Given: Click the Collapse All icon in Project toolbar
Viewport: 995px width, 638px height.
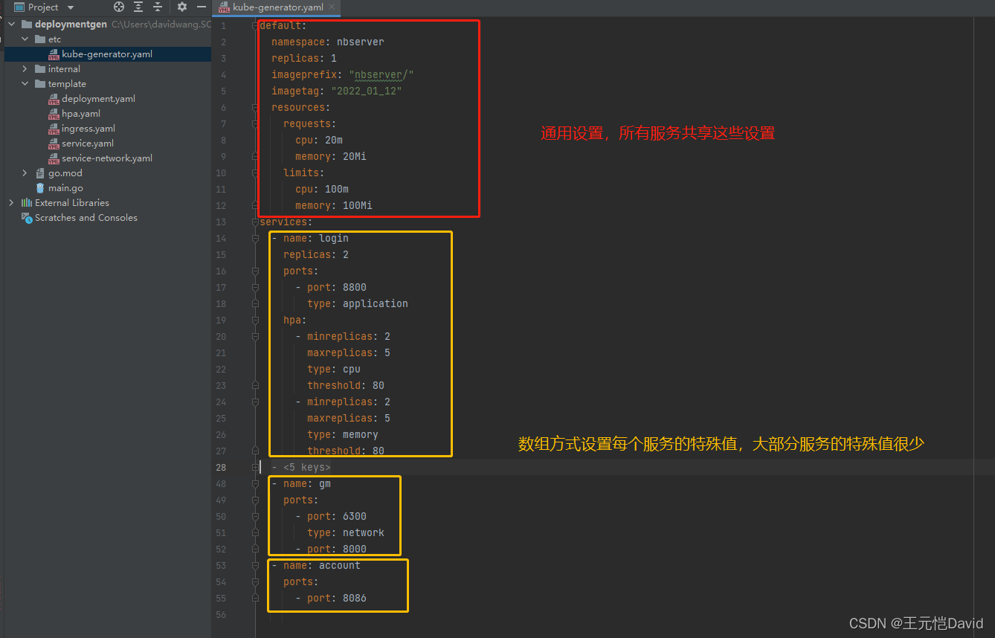Looking at the screenshot, I should tap(158, 7).
